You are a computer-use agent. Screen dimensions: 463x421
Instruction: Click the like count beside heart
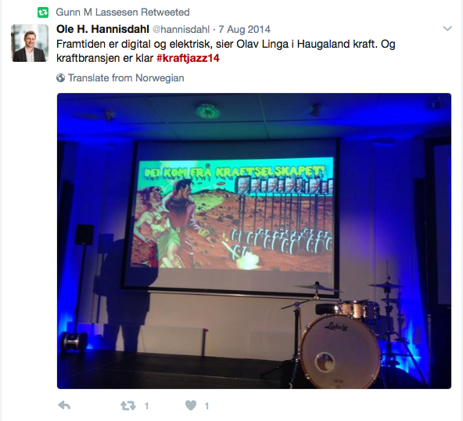pyautogui.click(x=206, y=406)
